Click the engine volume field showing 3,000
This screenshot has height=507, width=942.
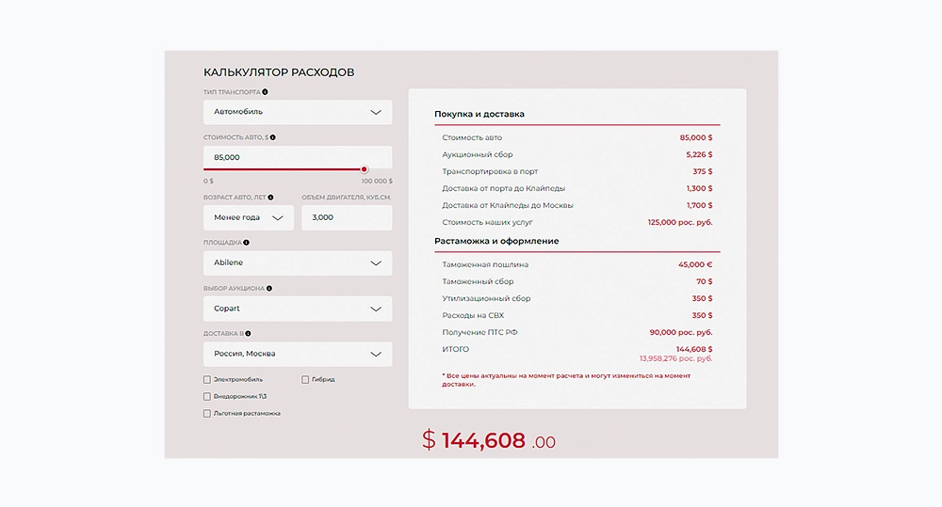click(346, 218)
